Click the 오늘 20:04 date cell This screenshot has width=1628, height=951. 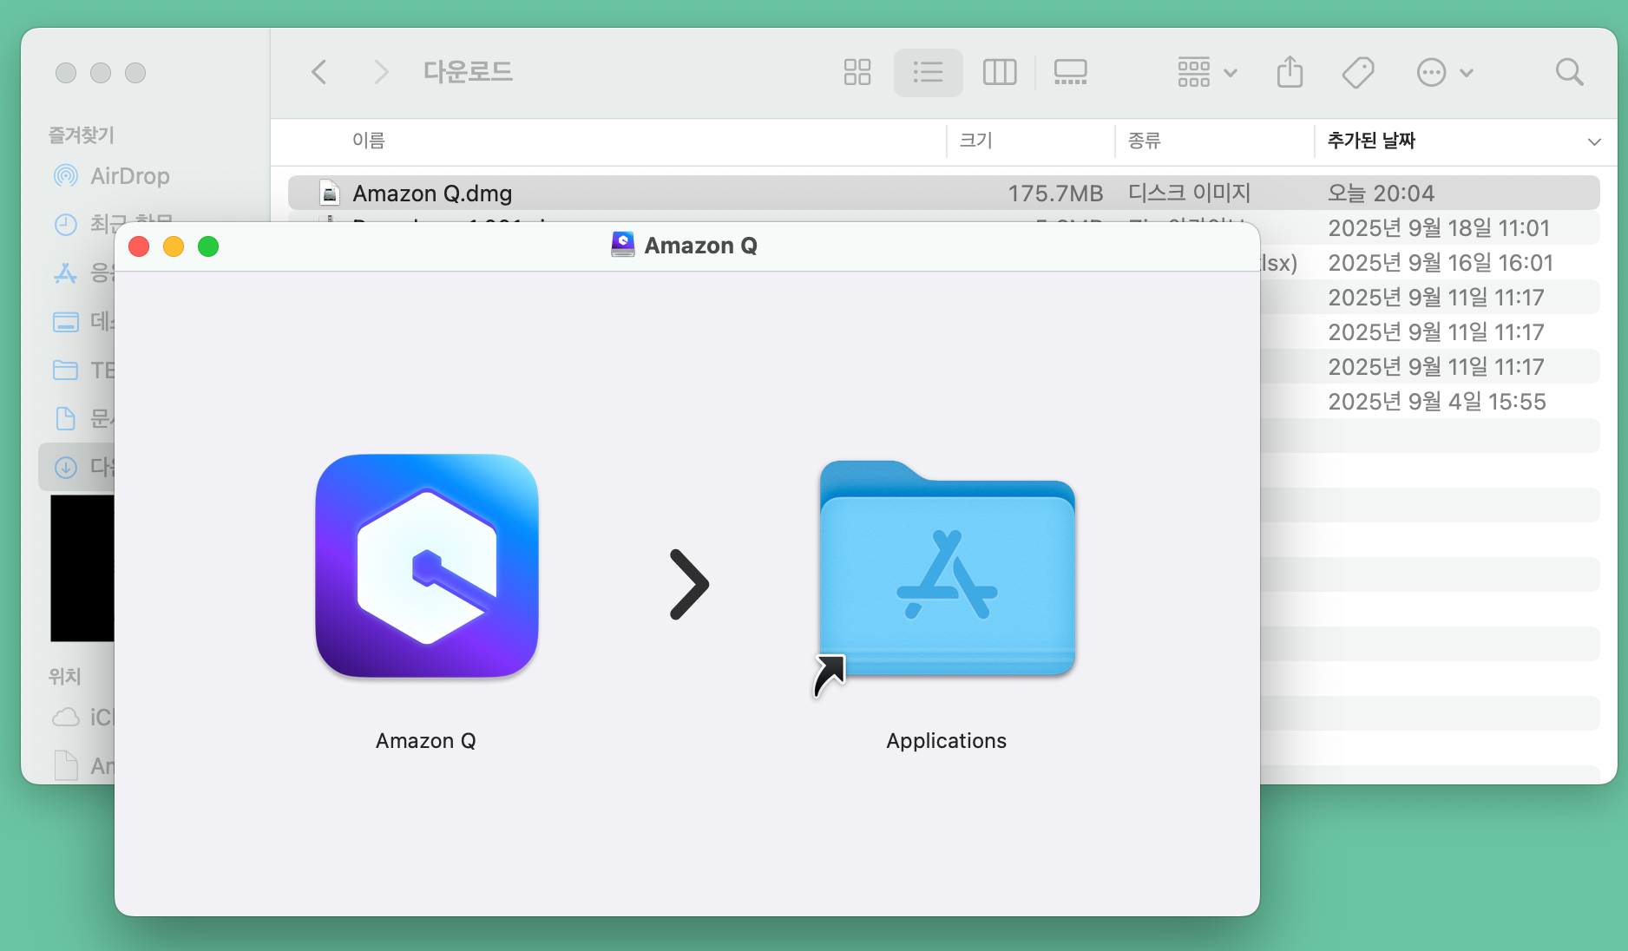pos(1381,193)
